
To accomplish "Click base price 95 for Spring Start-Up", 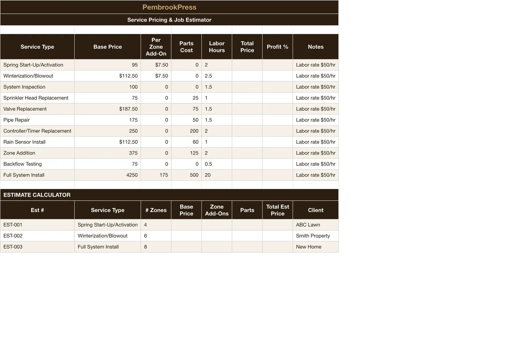I will tap(108, 65).
